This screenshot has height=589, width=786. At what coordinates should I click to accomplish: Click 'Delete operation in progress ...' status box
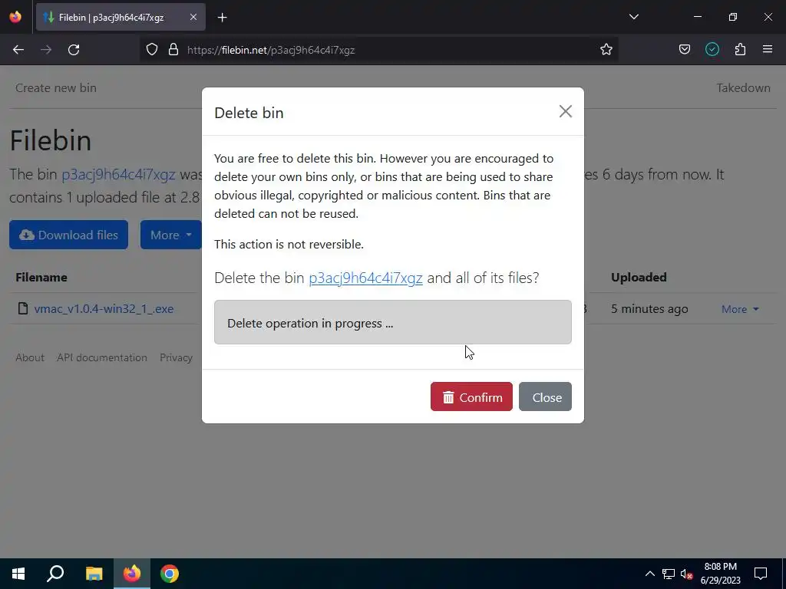(392, 322)
